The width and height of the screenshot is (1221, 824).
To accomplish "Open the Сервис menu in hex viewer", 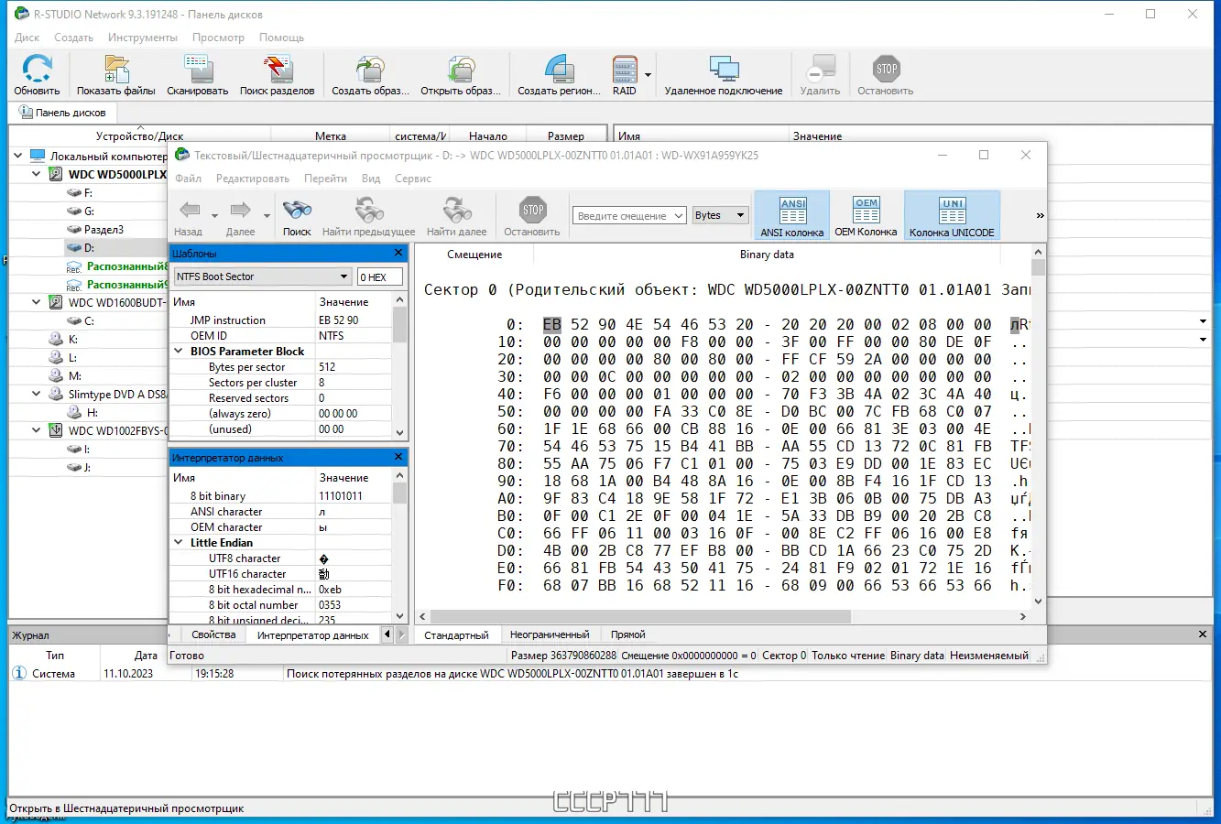I will click(x=413, y=179).
